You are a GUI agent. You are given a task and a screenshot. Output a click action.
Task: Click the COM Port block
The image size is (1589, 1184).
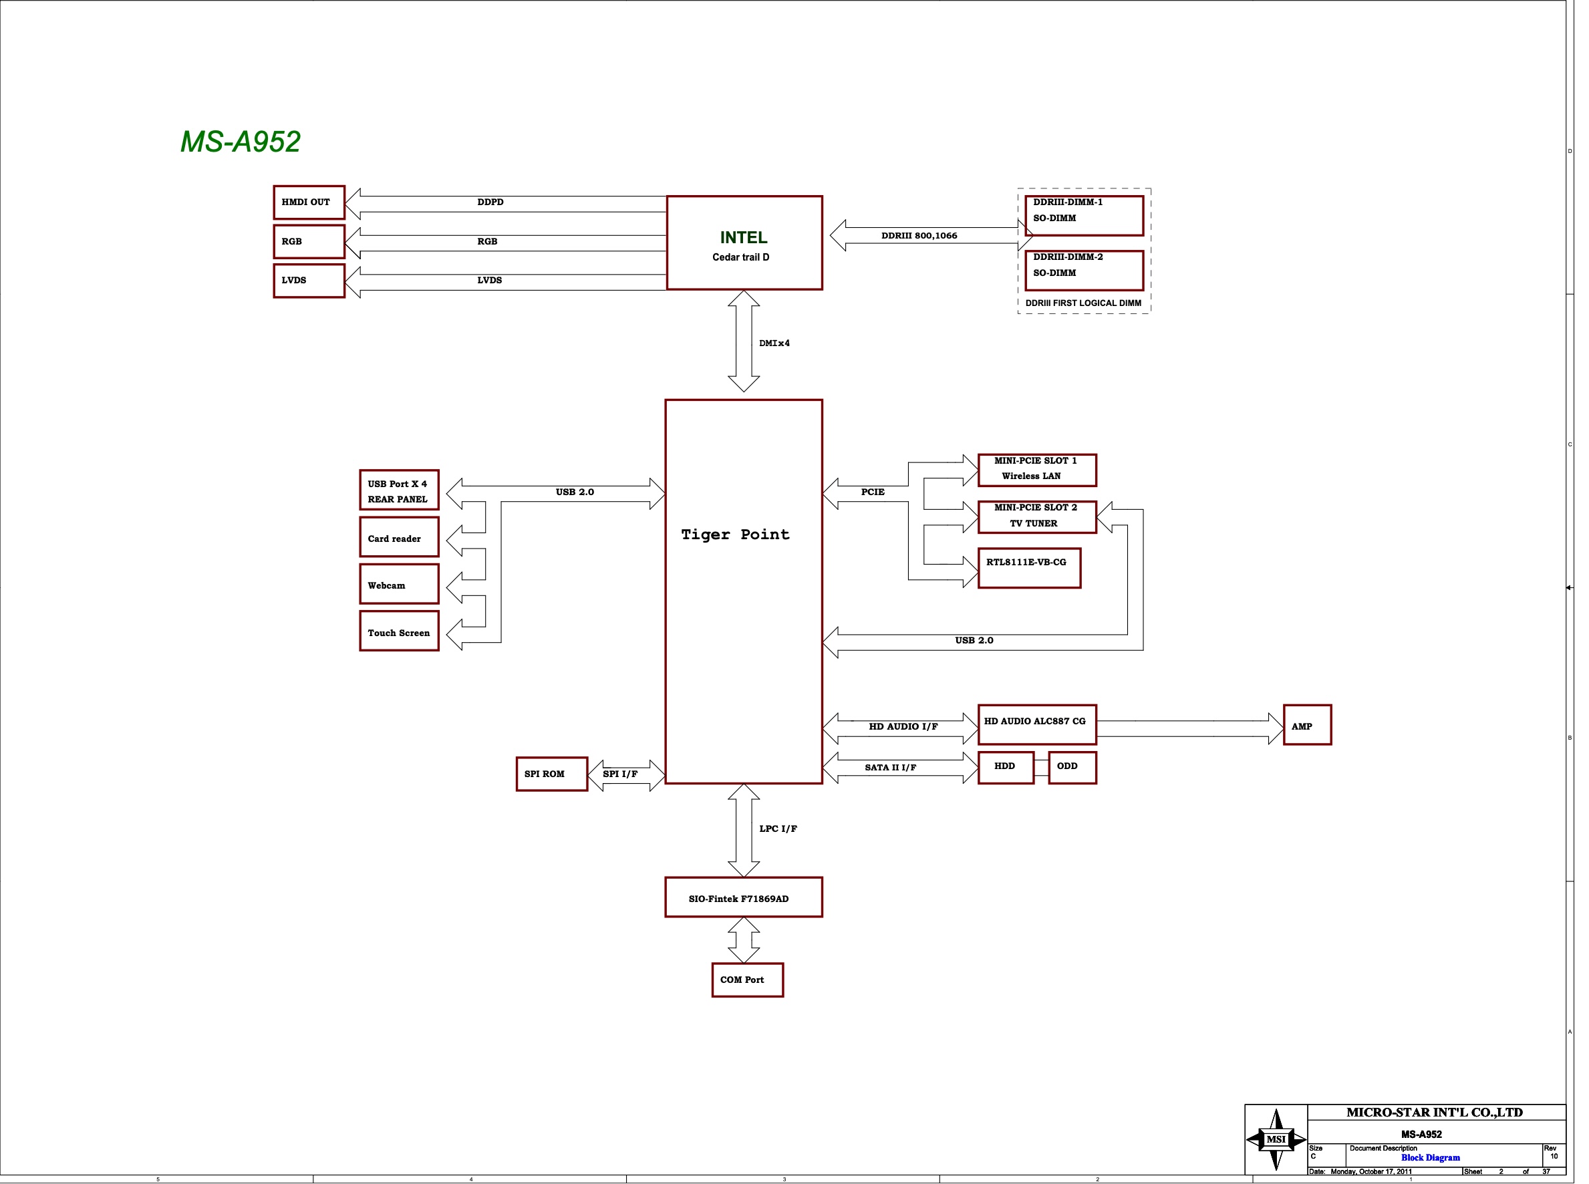(747, 980)
